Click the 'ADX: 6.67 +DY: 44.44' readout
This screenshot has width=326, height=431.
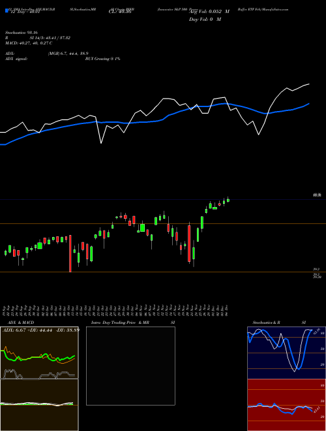pyautogui.click(x=27, y=330)
